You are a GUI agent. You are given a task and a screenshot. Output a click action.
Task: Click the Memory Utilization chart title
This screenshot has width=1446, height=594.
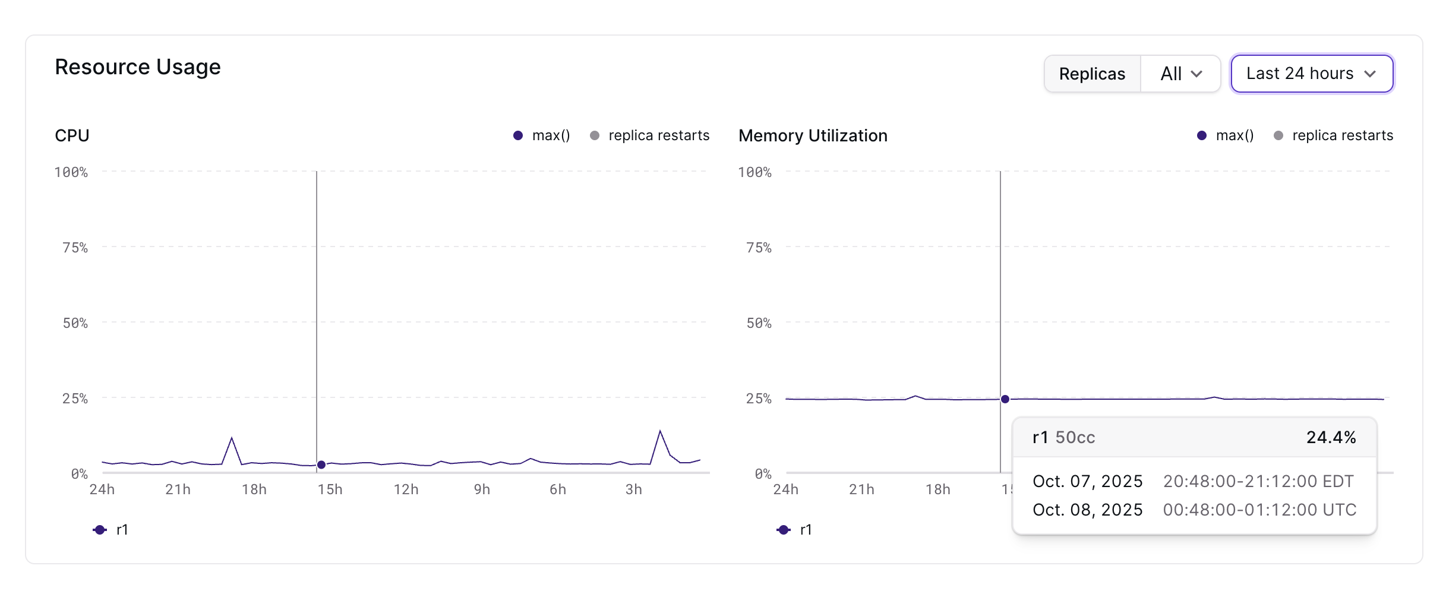click(813, 135)
